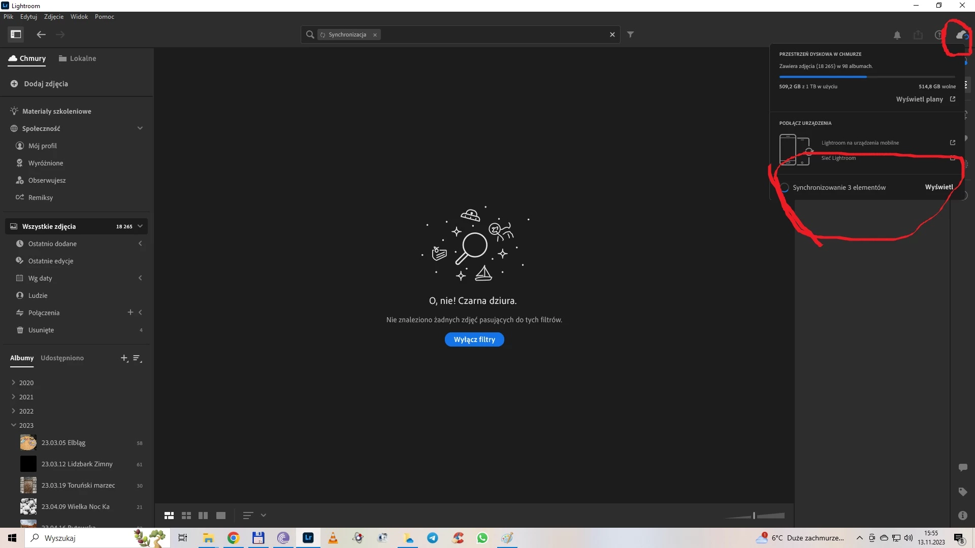975x548 pixels.
Task: Toggle the left panel sidebar icon
Action: coord(16,35)
